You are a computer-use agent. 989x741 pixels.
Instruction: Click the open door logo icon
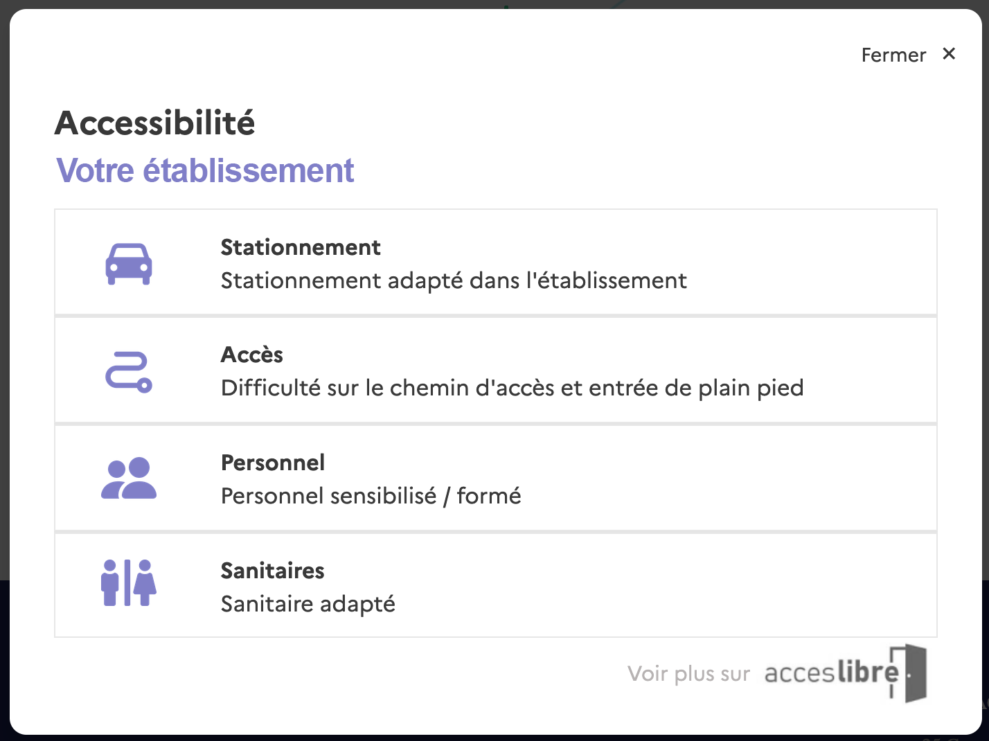pos(910,672)
